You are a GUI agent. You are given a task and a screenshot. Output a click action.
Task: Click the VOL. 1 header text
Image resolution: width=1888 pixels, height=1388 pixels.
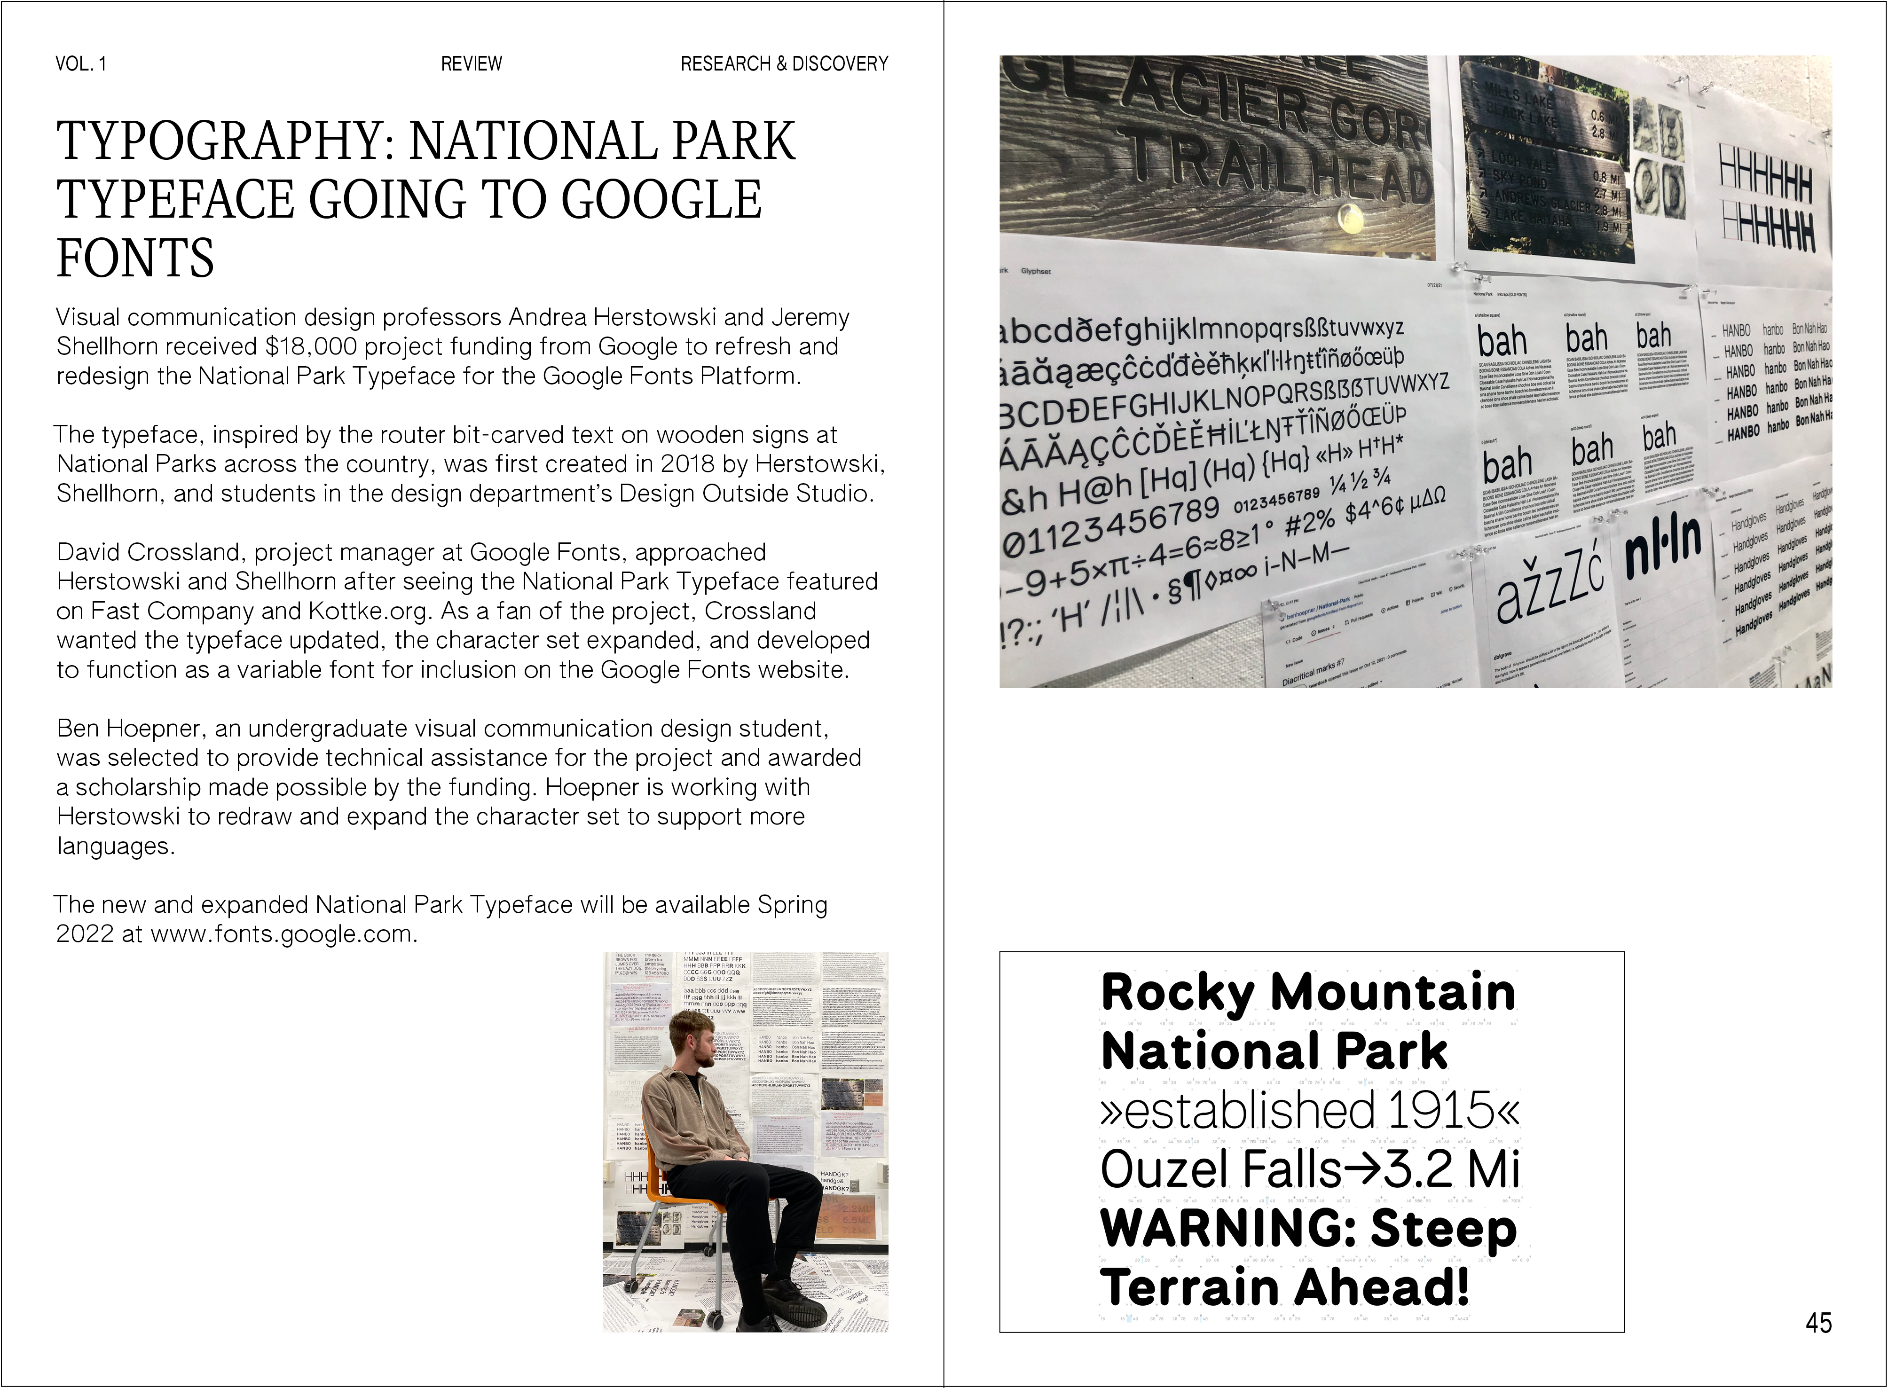click(81, 64)
